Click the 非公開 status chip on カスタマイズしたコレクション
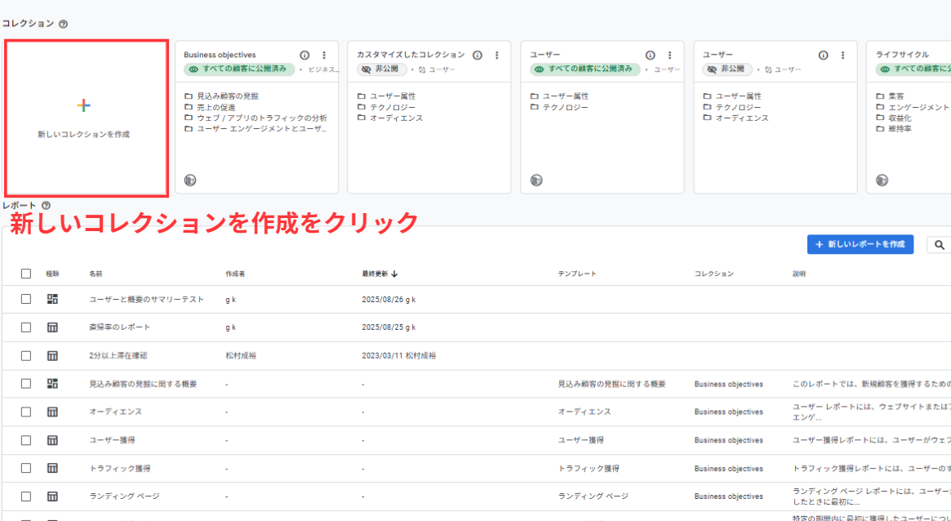The image size is (951, 521). (381, 70)
